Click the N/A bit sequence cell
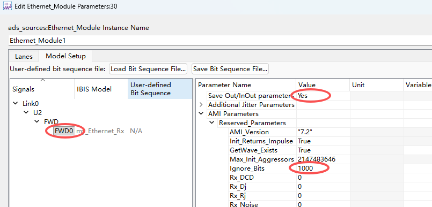The height and width of the screenshot is (207, 432). point(136,131)
